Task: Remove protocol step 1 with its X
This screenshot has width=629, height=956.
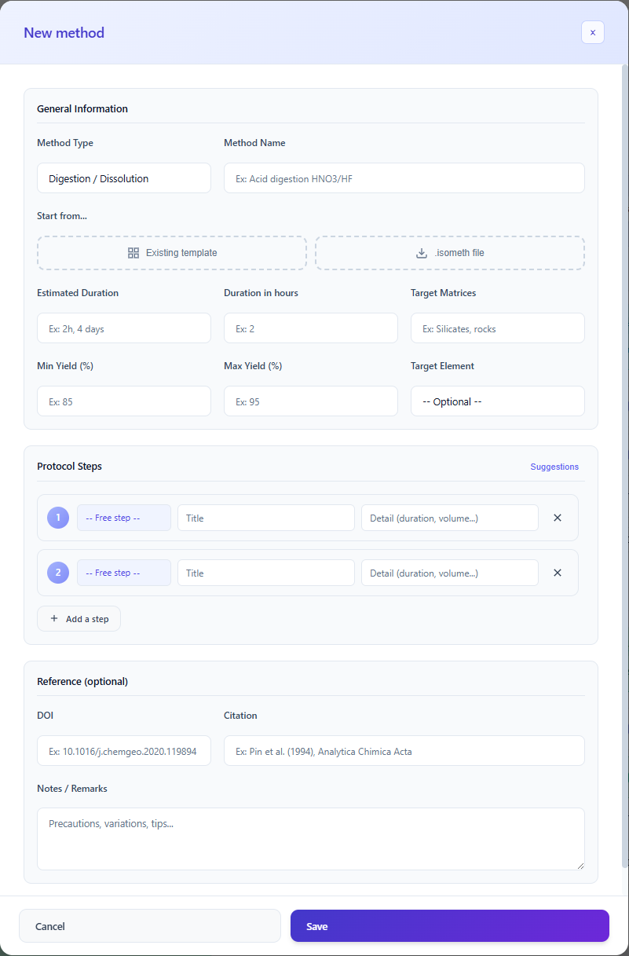Action: (x=557, y=518)
